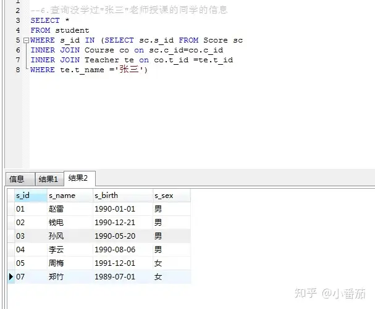The width and height of the screenshot is (375, 309).
Task: Select birth date 1990-01-01
Action: tap(123, 209)
